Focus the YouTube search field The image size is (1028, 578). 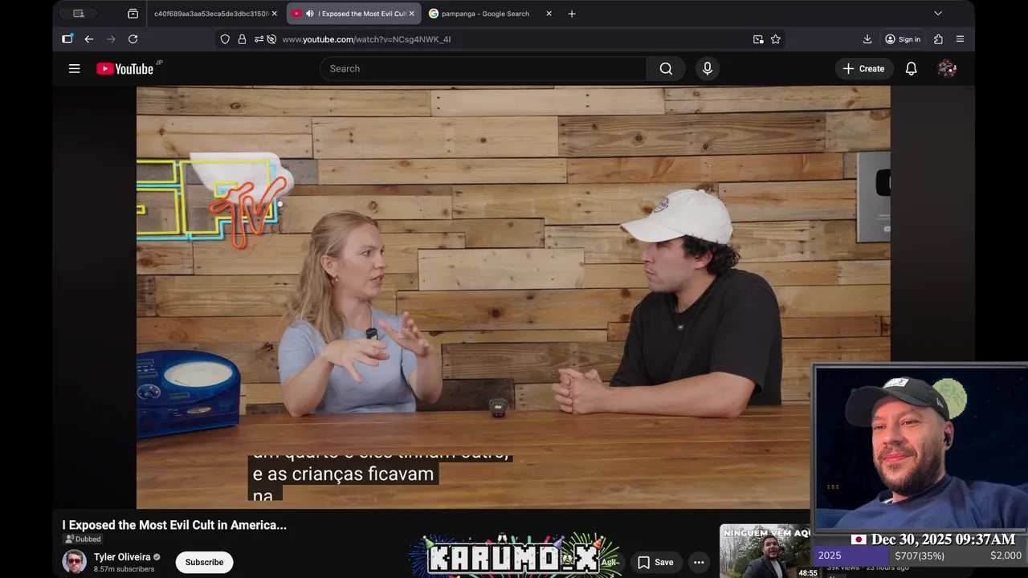(x=483, y=69)
